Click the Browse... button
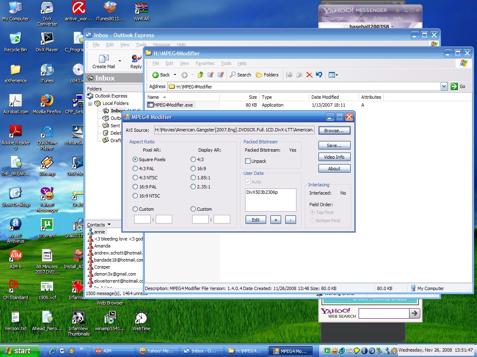The height and width of the screenshot is (357, 477). pyautogui.click(x=334, y=131)
